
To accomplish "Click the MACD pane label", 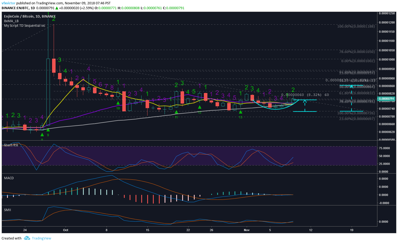I will pos(9,178).
